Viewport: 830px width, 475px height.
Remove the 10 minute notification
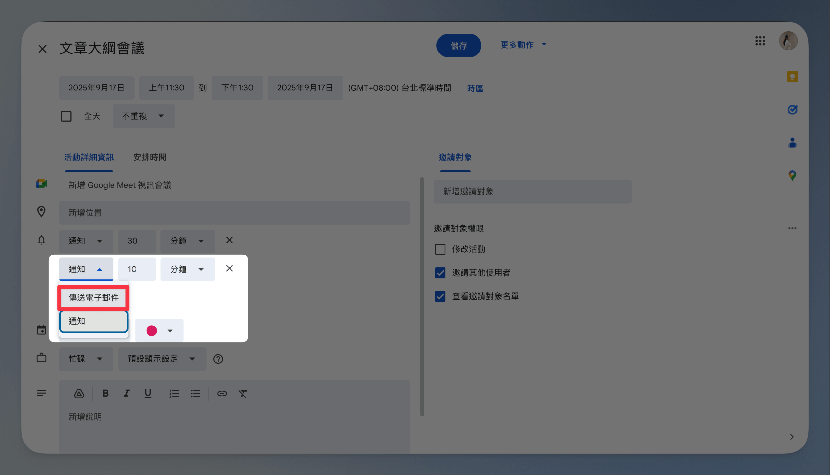click(x=229, y=268)
